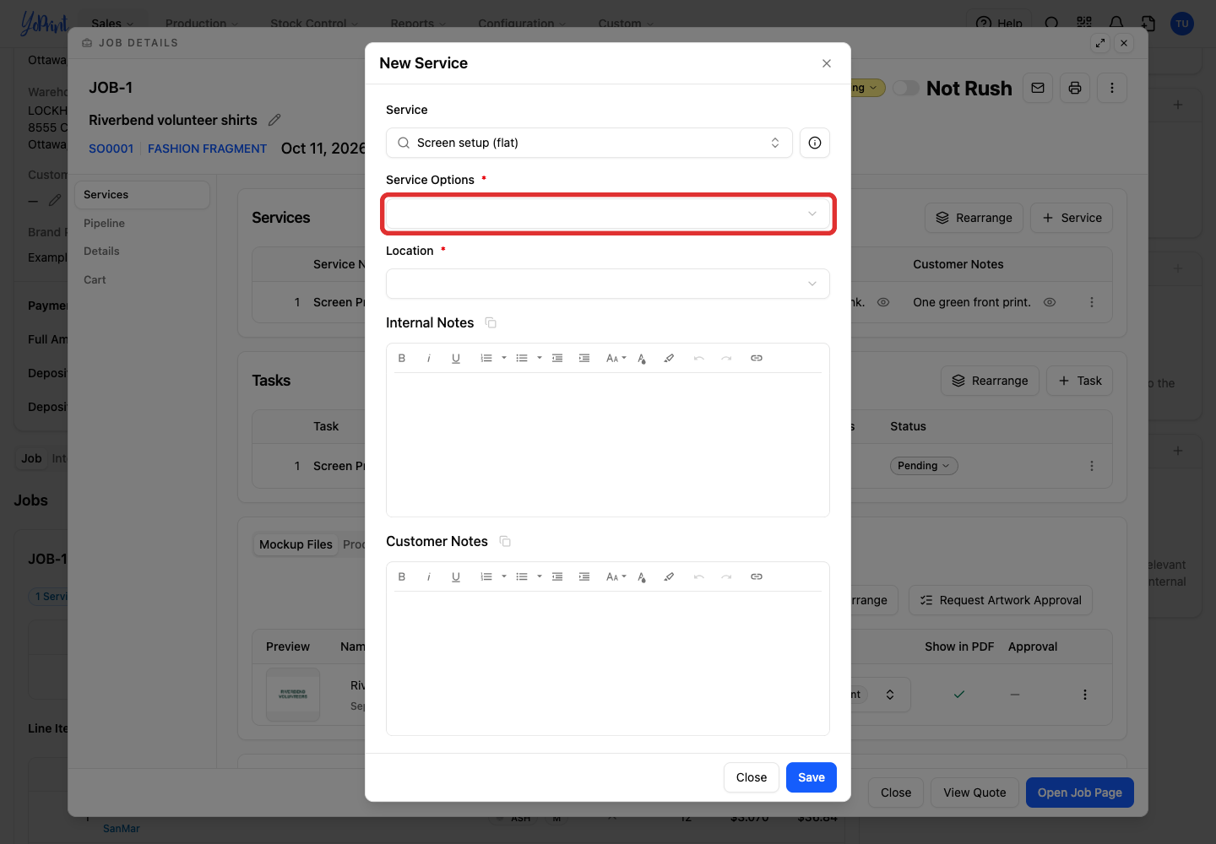Viewport: 1216px width, 844px height.
Task: Open the Pending status dropdown for the task
Action: [x=924, y=466]
